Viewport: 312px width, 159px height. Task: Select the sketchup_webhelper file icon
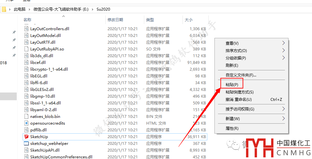click(26, 144)
